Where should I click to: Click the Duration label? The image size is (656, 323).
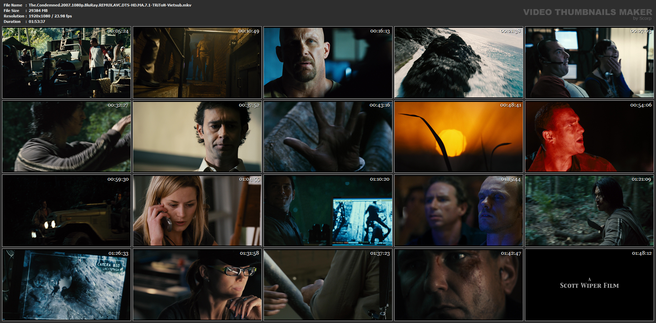point(12,22)
